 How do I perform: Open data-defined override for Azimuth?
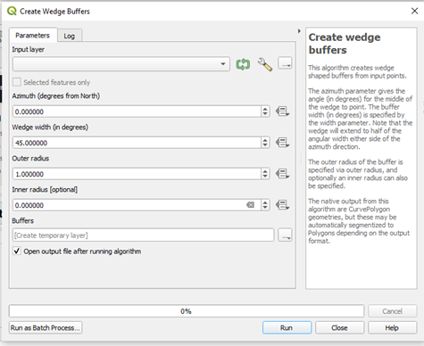(282, 111)
